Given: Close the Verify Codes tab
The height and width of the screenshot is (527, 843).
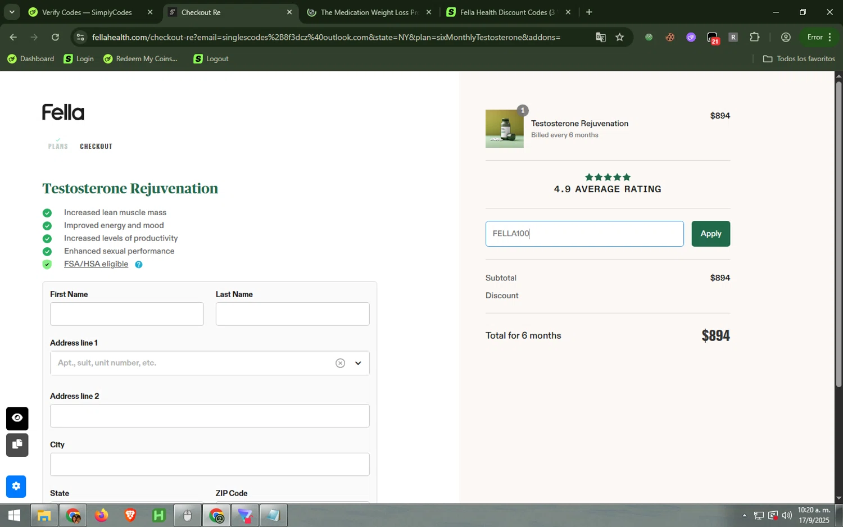Looking at the screenshot, I should [149, 12].
